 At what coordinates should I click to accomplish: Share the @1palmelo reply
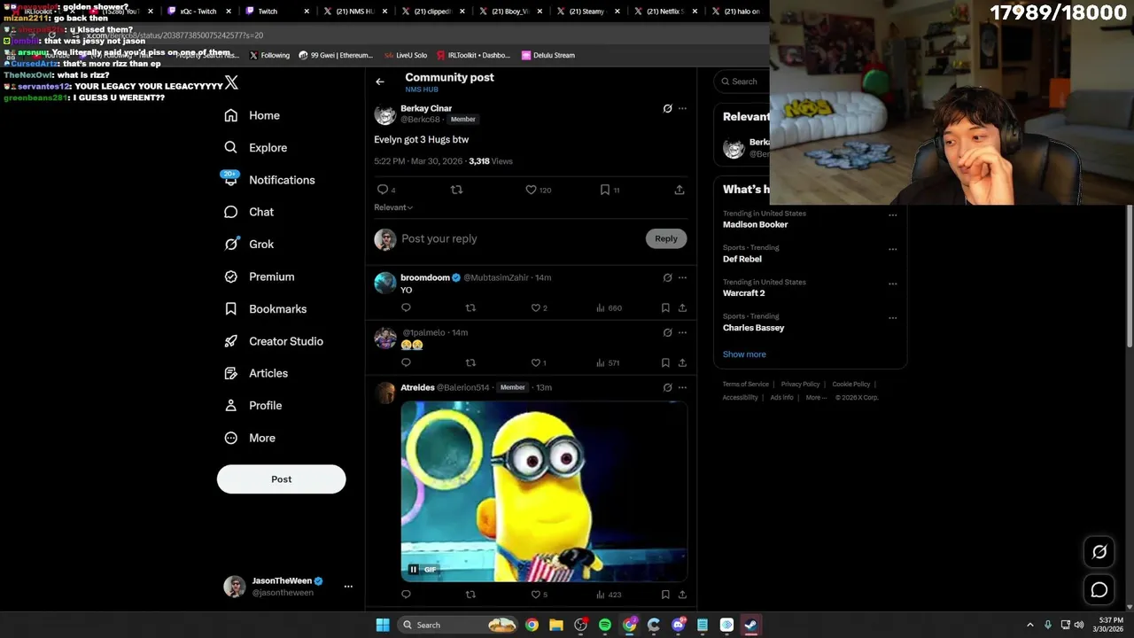point(682,362)
